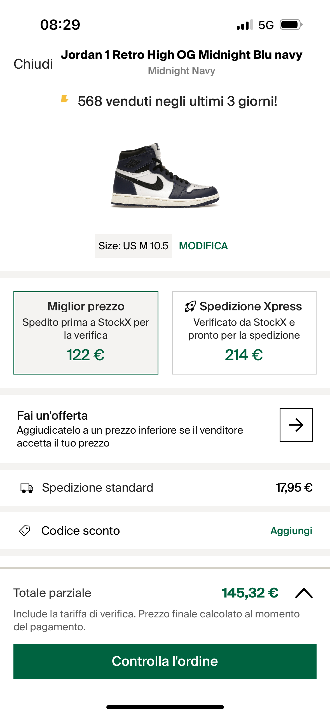Tap the delivery truck icon
Viewport: 330px width, 716px height.
[27, 488]
